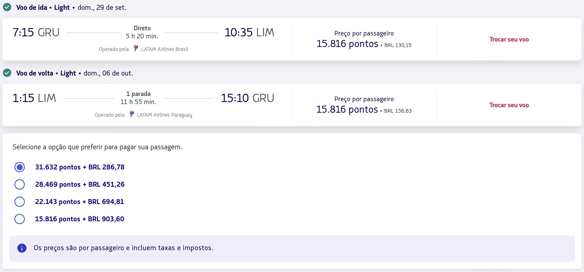The image size is (584, 272).
Task: Click the blue info icon in the notice
Action: tap(22, 248)
